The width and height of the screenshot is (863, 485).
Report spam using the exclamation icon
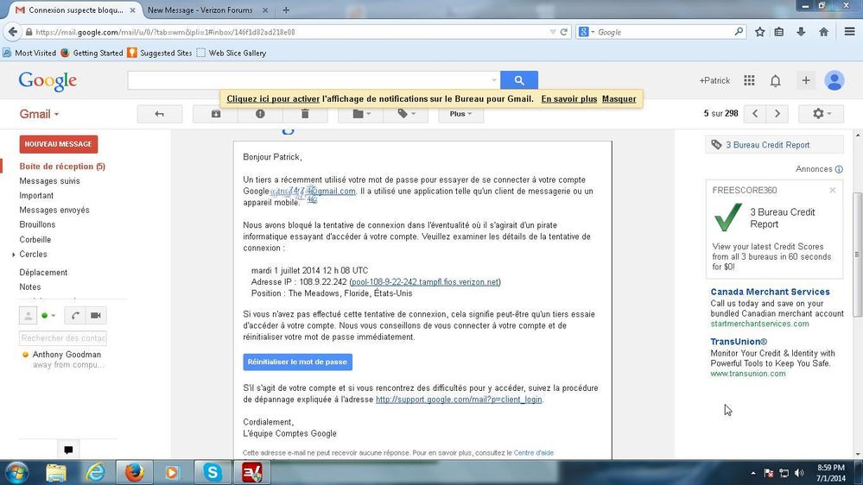pos(260,114)
